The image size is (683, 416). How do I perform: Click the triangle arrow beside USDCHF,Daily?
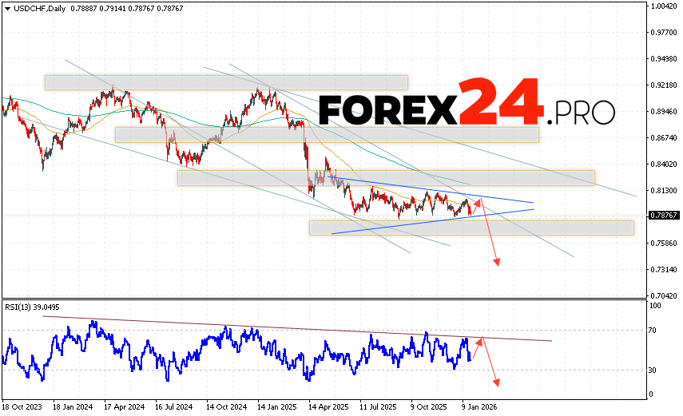tap(6, 8)
